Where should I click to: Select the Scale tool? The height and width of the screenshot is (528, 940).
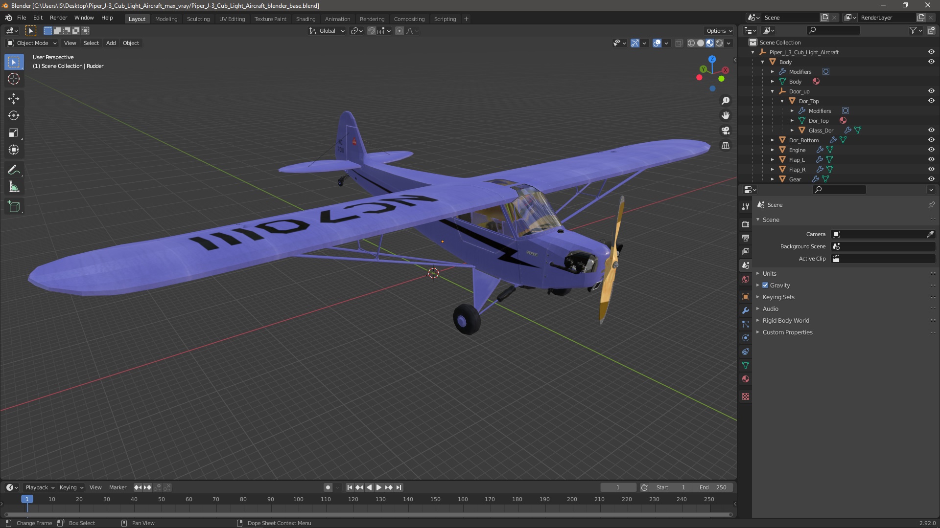click(14, 132)
